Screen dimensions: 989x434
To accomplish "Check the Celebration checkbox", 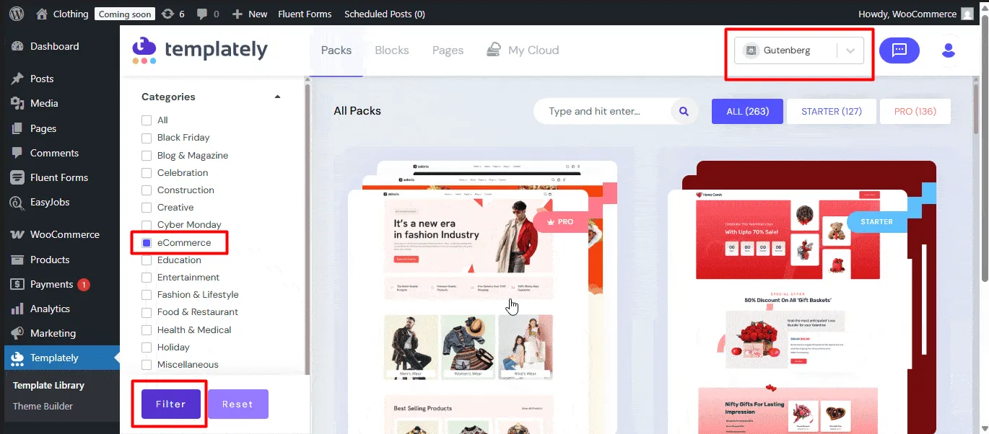I will coord(147,173).
